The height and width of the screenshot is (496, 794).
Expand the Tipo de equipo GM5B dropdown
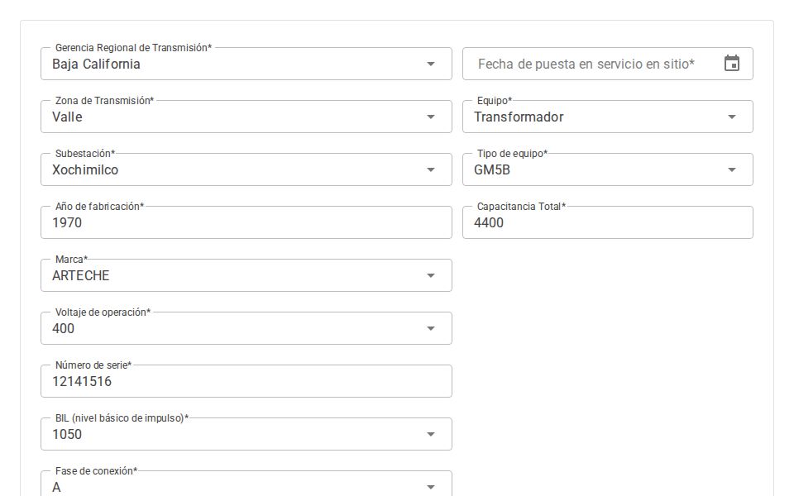(732, 169)
